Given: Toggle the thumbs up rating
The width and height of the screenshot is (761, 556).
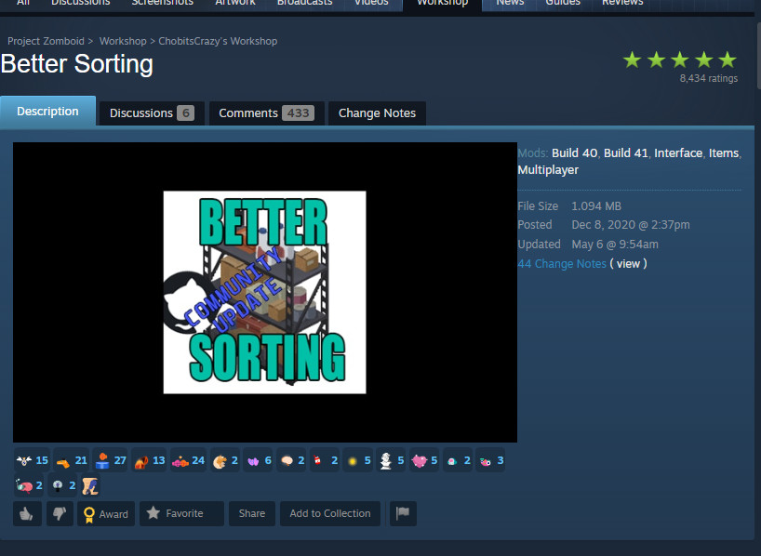Looking at the screenshot, I should point(27,513).
